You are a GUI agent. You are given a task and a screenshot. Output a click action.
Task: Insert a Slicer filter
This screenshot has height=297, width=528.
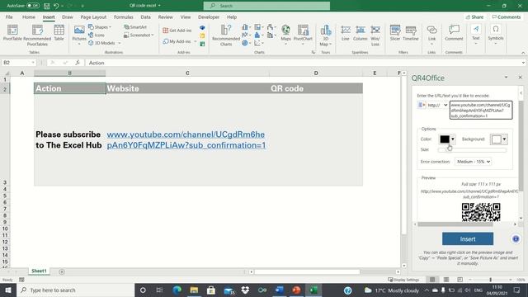pos(395,33)
